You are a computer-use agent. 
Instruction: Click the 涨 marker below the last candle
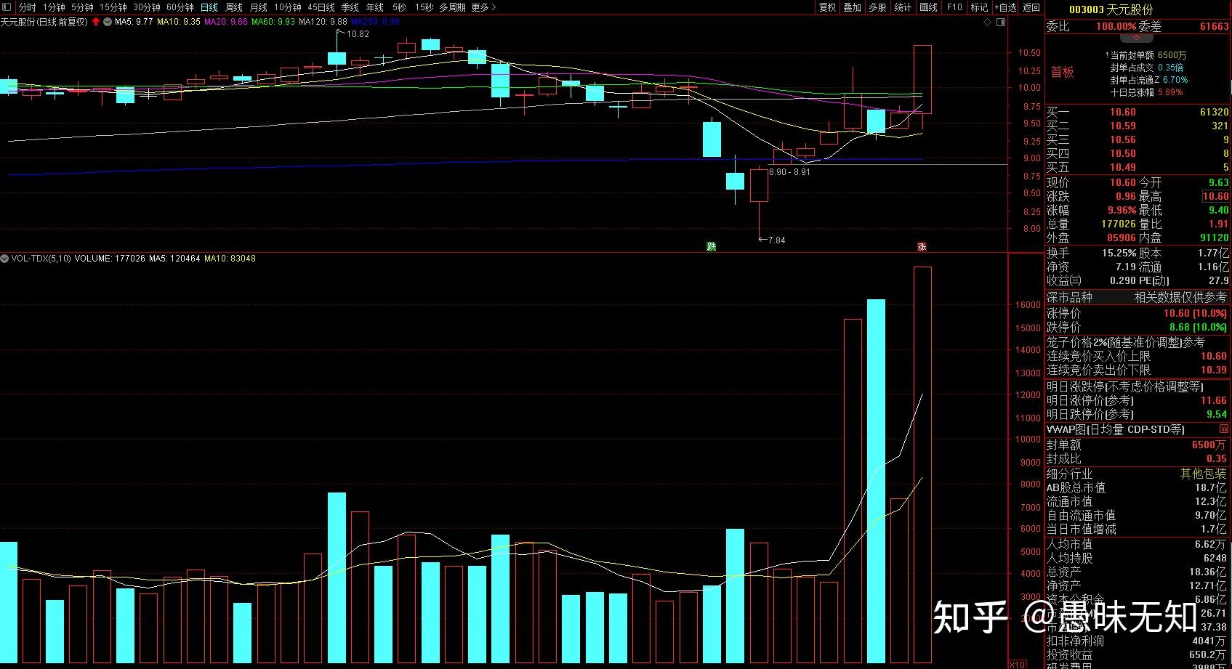(x=922, y=246)
